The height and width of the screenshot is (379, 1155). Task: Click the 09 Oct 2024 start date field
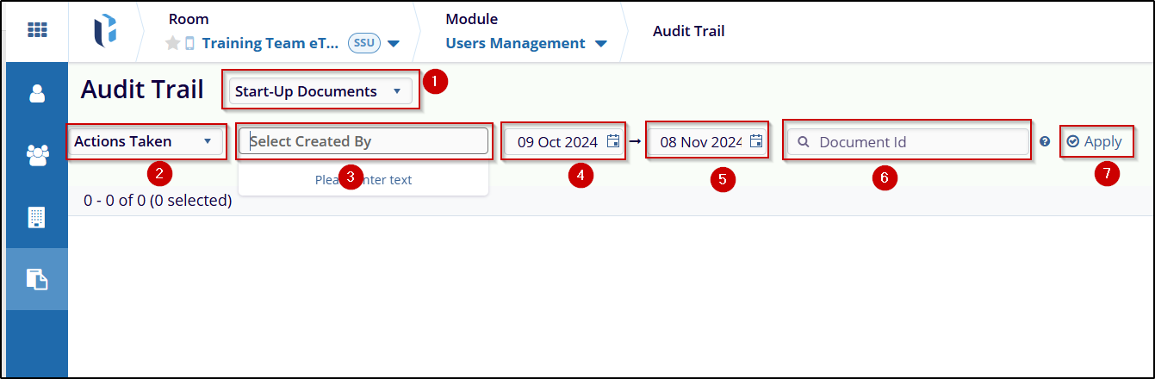(x=564, y=142)
